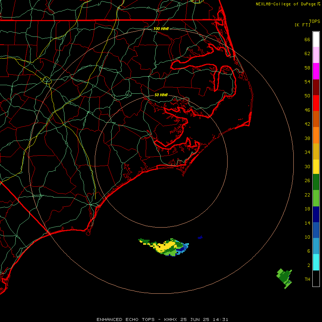Select the light pink legend swatch
The width and height of the screenshot is (322, 322).
(x=316, y=55)
